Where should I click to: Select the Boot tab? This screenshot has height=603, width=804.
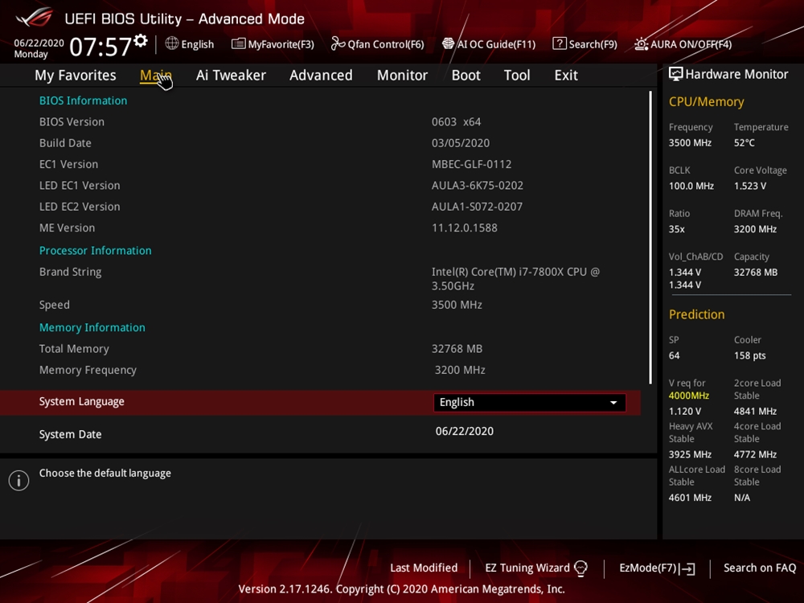(x=466, y=75)
